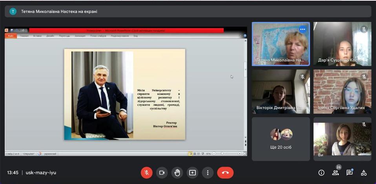376x184 pixels.
Task: Click the PowerPoint help question mark icon
Action: tap(245, 36)
